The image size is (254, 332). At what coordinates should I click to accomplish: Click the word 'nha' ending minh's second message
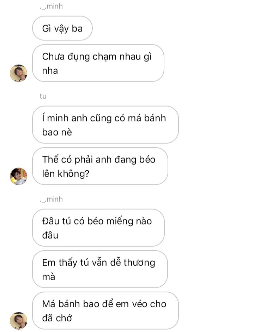tap(50, 71)
